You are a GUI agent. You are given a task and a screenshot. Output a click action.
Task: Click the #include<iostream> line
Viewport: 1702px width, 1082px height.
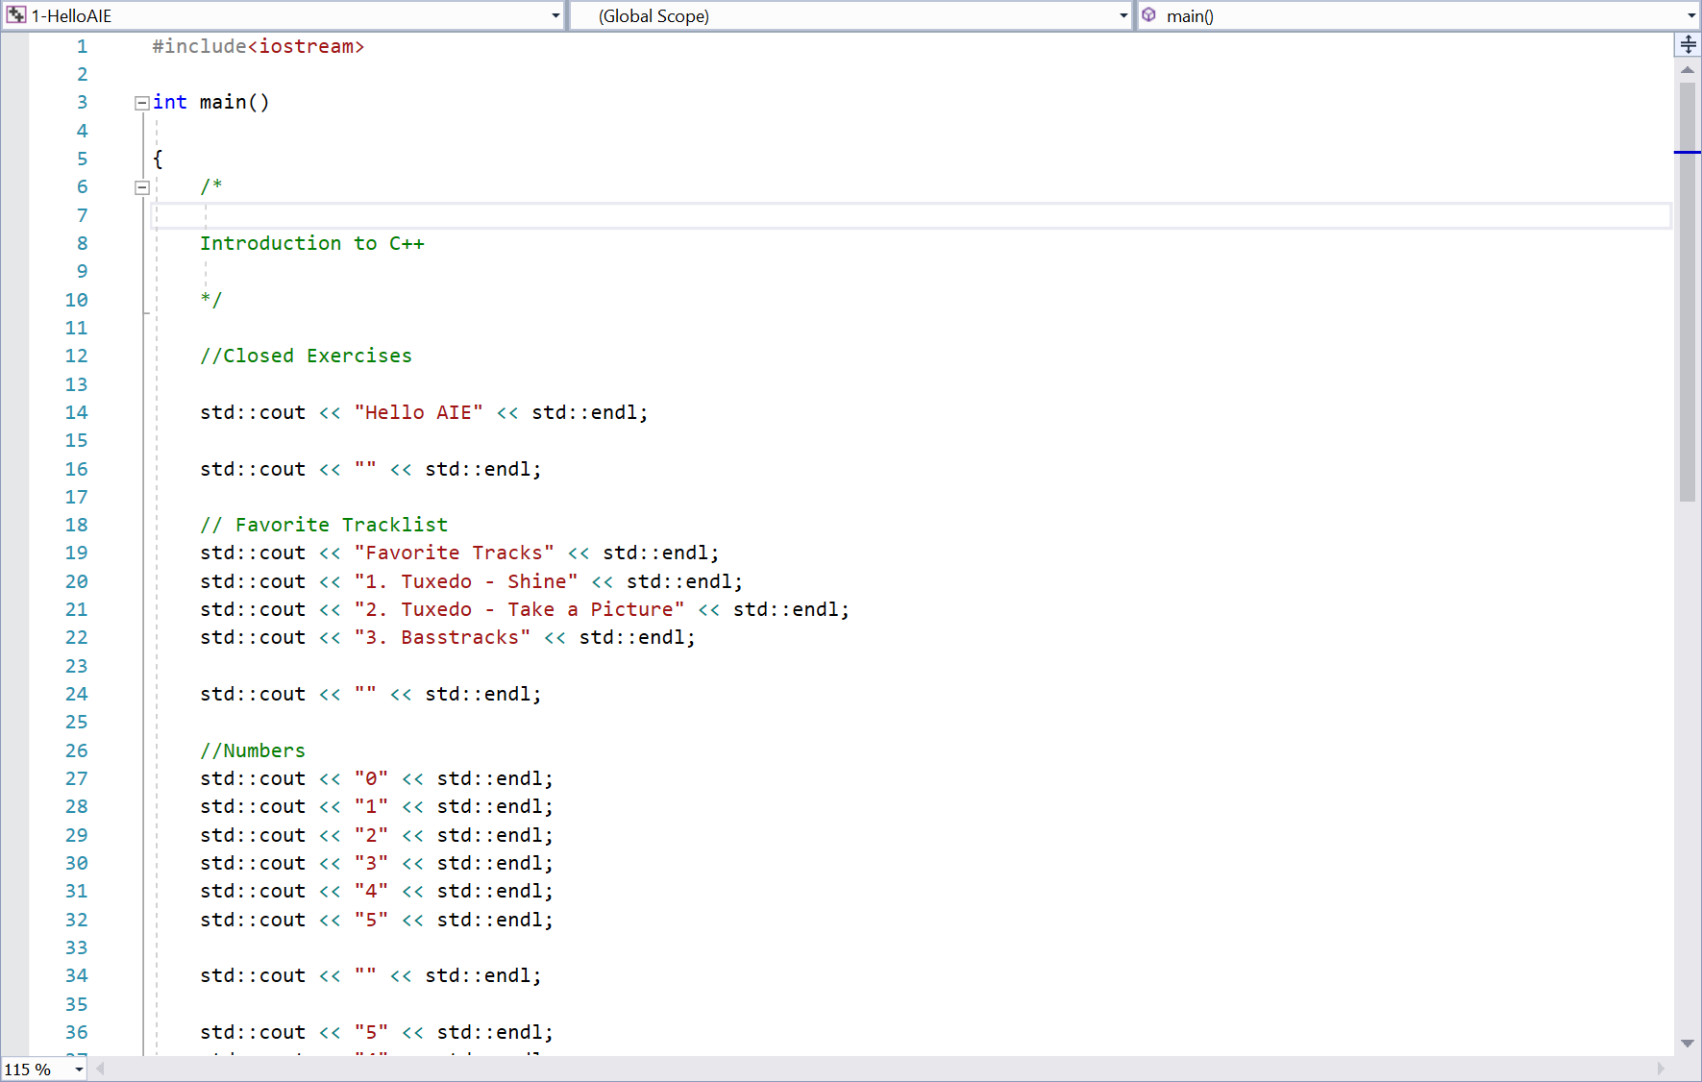[x=259, y=46]
